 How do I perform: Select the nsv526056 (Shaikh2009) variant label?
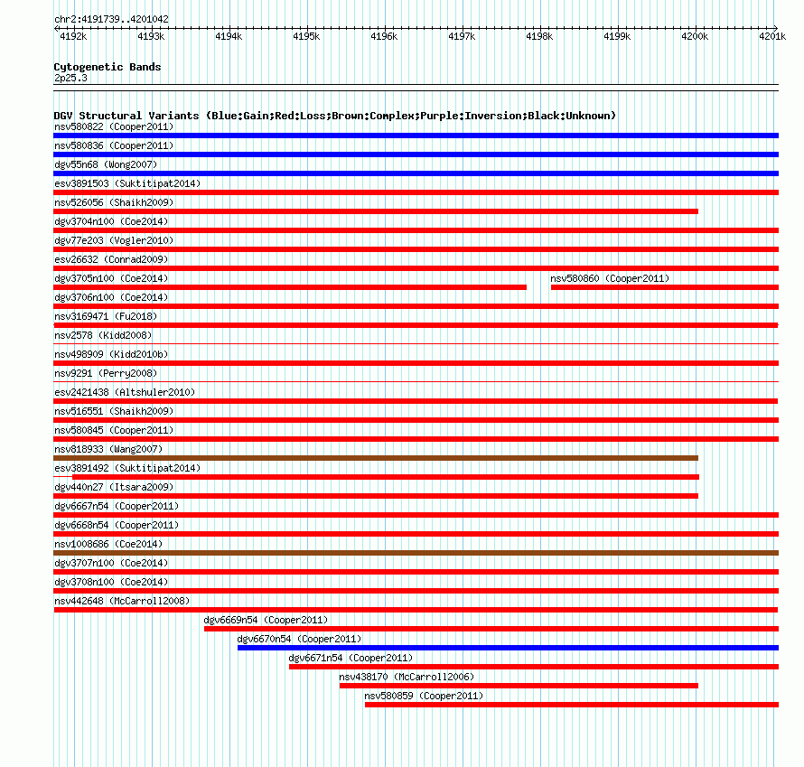114,202
